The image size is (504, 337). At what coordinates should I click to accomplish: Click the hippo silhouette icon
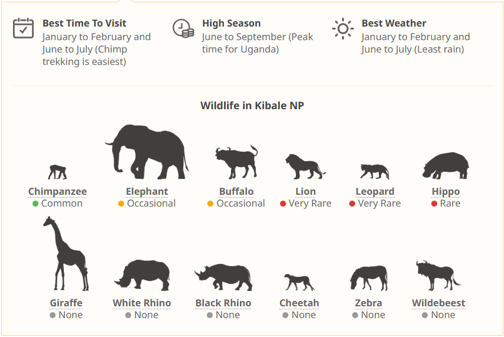[446, 166]
